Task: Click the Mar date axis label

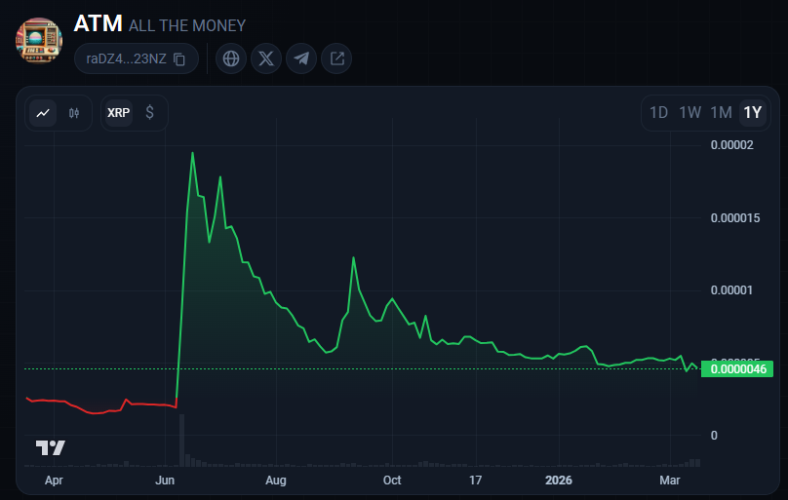Action: point(670,481)
